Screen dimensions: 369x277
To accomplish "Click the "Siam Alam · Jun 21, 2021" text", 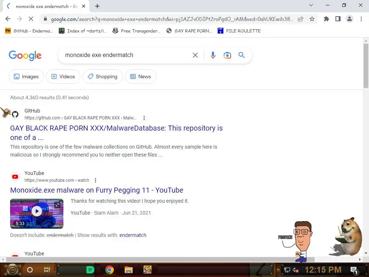I will [x=123, y=213].
